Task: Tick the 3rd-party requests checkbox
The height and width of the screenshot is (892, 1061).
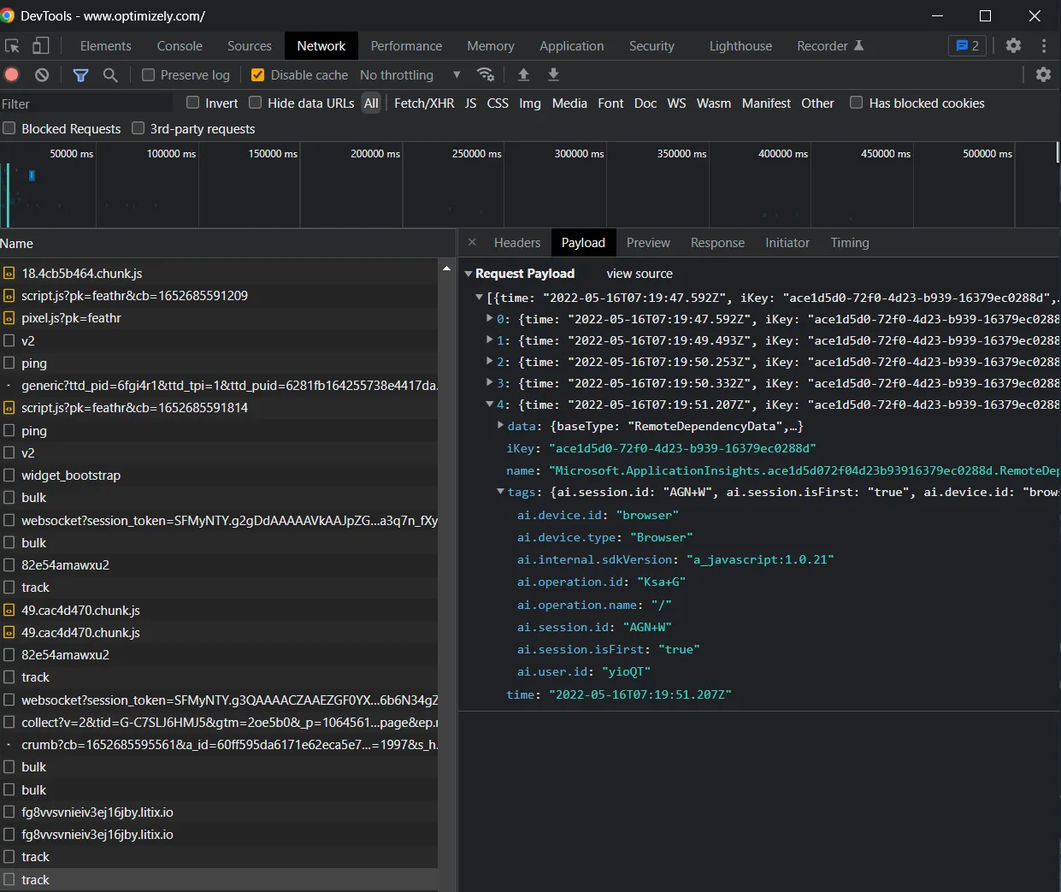Action: tap(139, 128)
